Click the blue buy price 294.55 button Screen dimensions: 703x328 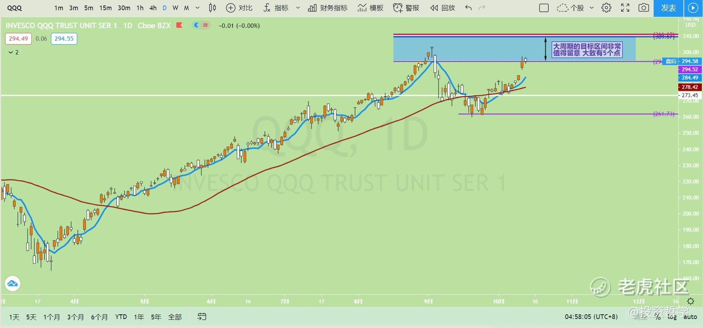64,39
